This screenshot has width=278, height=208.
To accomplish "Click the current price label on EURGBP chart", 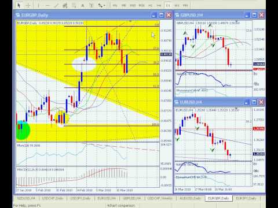I will (x=166, y=54).
